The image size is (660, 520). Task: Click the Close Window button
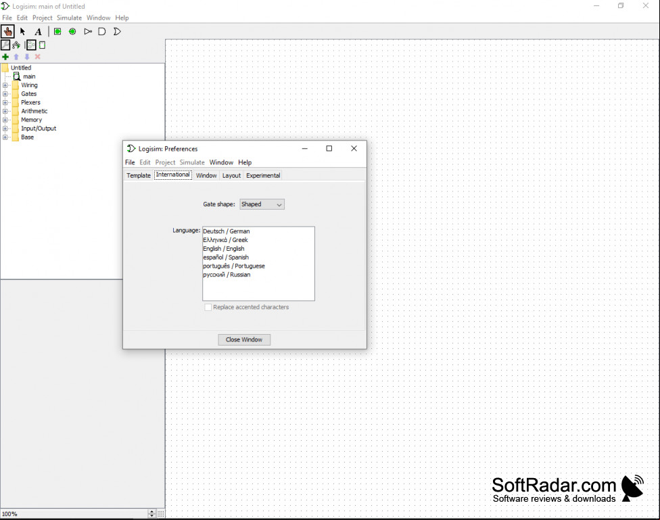pos(244,339)
